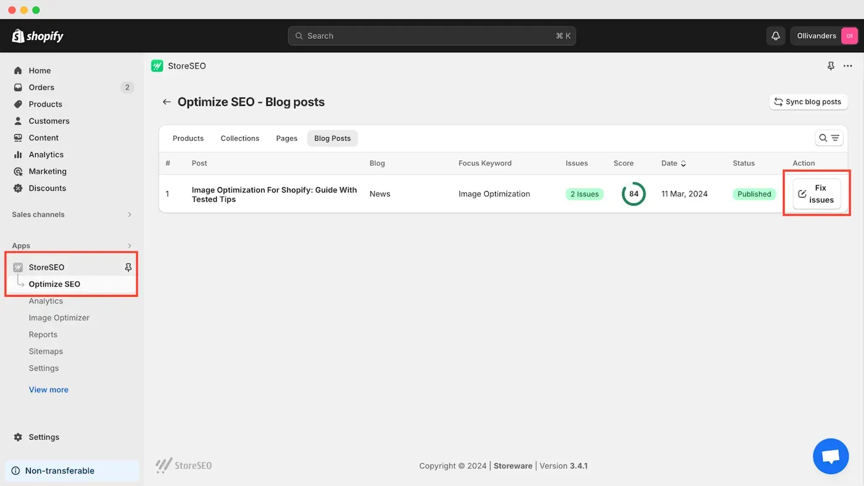This screenshot has height=486, width=864.
Task: Click the Post column header
Action: tap(199, 163)
